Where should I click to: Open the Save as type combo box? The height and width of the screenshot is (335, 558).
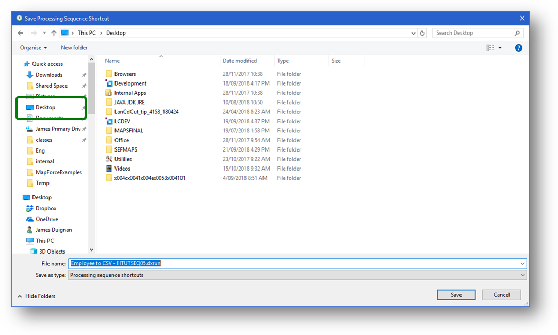[297, 275]
